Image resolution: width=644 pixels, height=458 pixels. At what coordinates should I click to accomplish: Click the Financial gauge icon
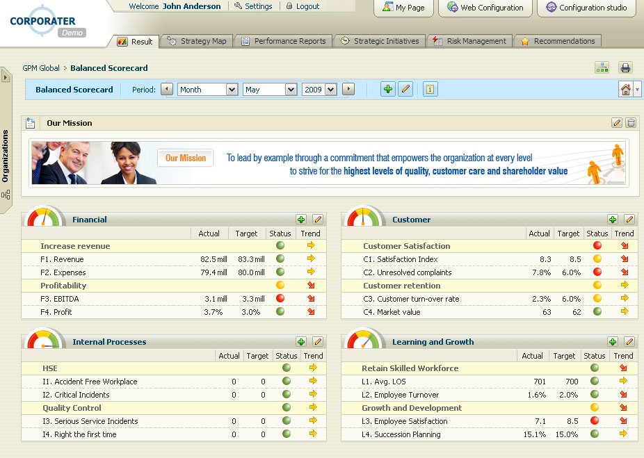[x=44, y=216]
